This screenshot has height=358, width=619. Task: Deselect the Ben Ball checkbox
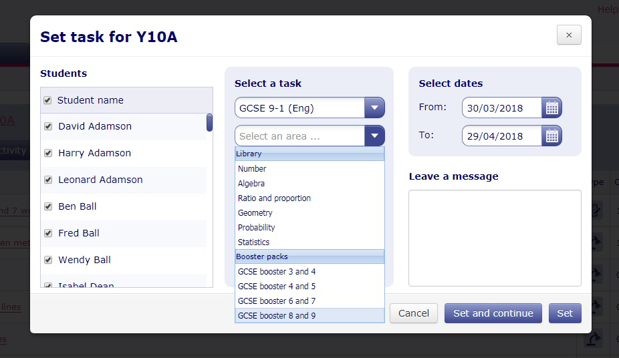click(48, 206)
